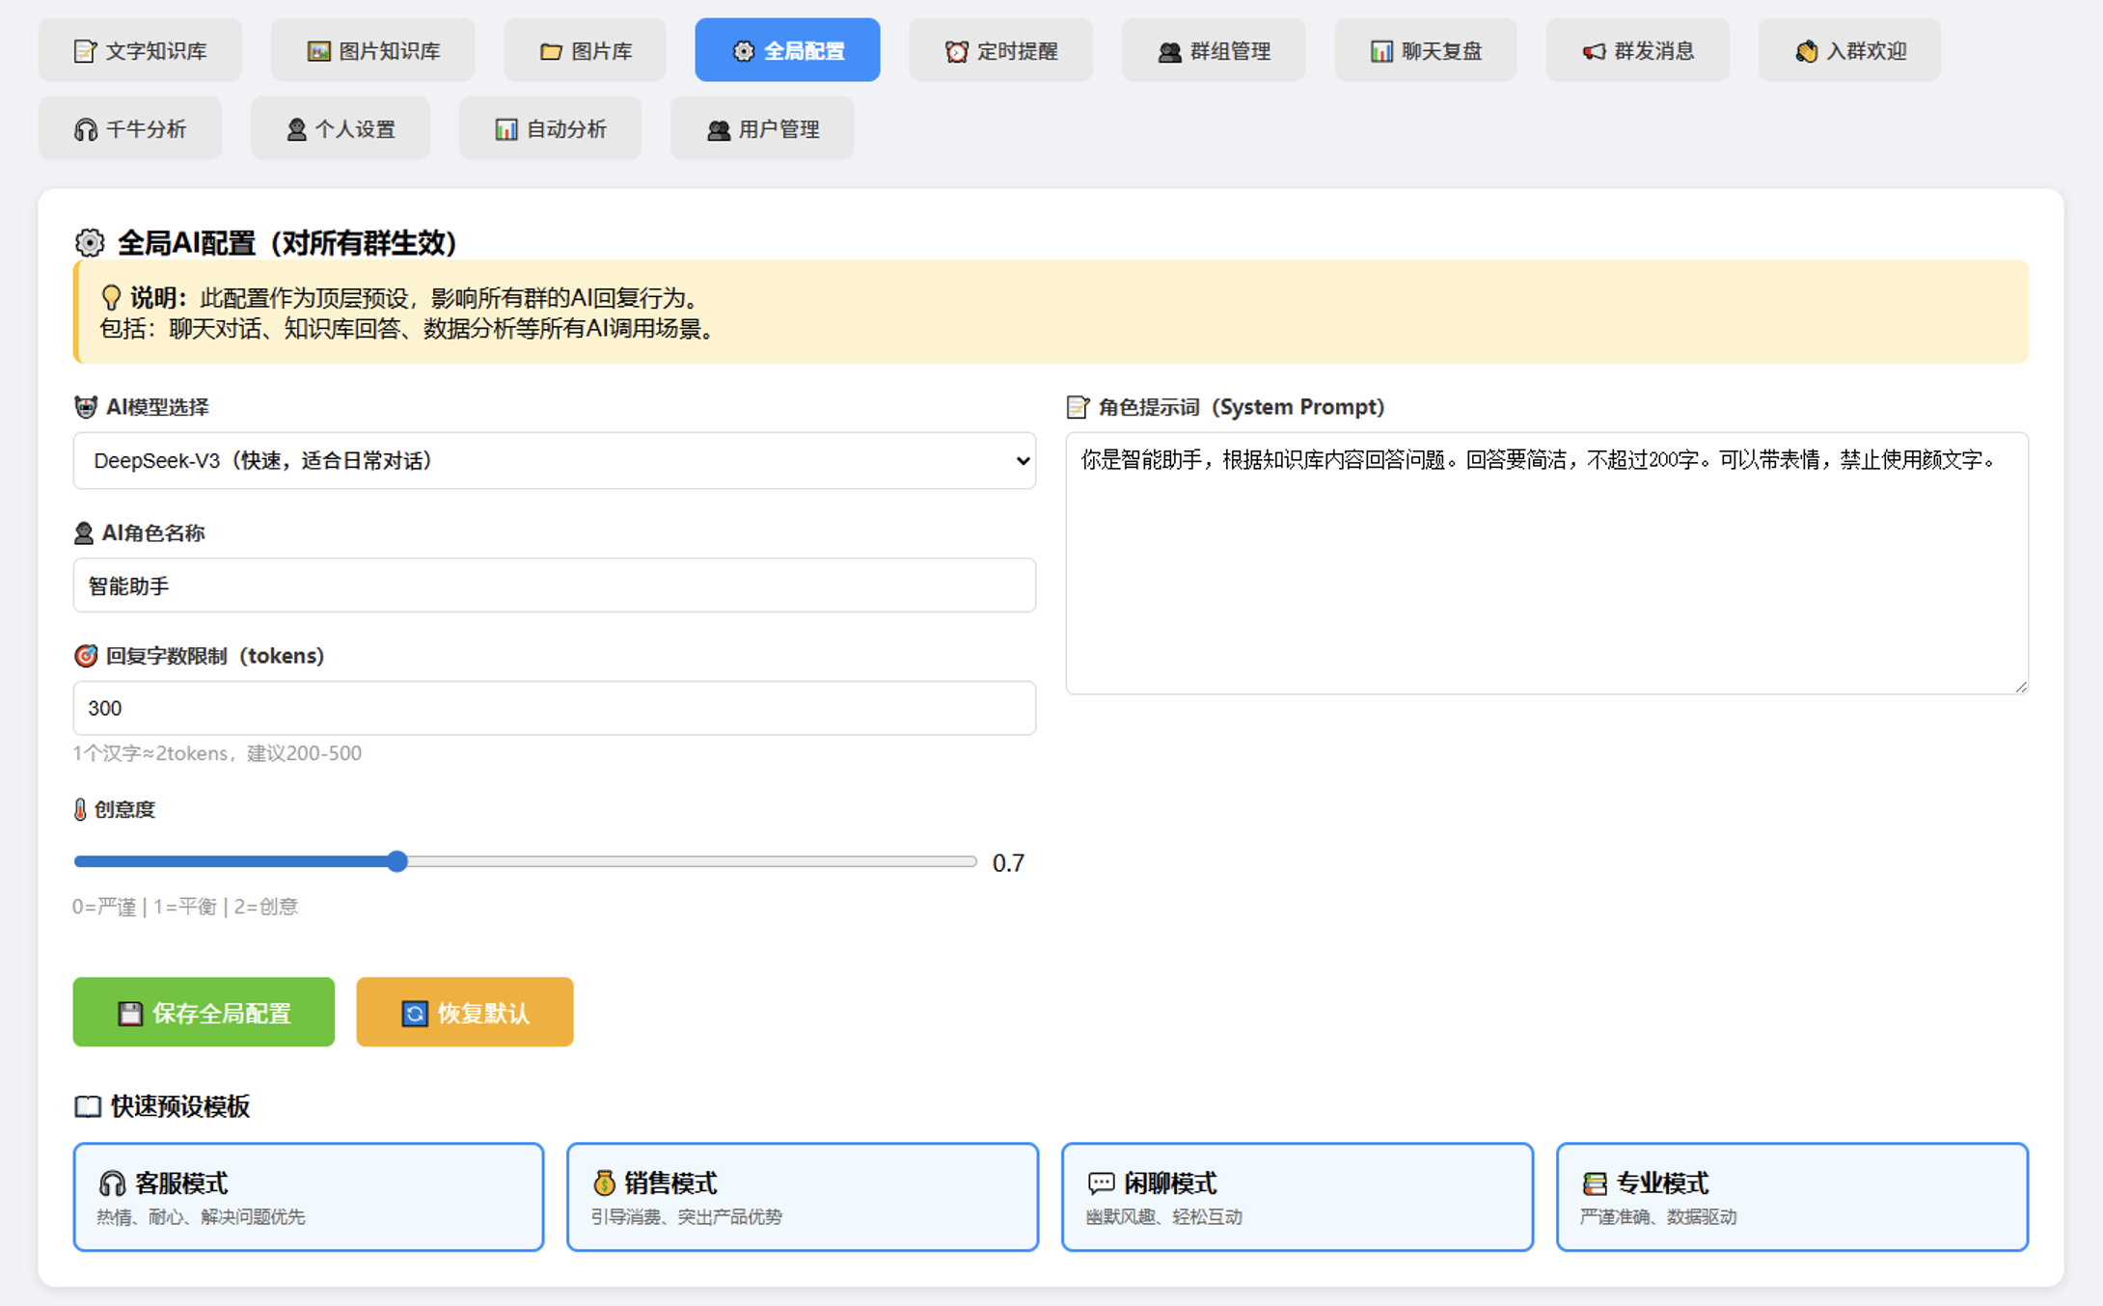Click the users icon on 用户管理
Image resolution: width=2103 pixels, height=1306 pixels.
pyautogui.click(x=718, y=129)
